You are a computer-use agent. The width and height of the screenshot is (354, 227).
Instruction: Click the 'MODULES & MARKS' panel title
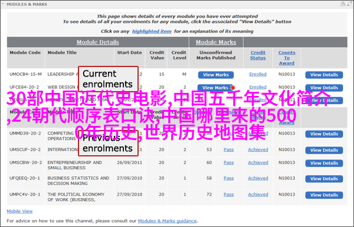tap(27, 4)
